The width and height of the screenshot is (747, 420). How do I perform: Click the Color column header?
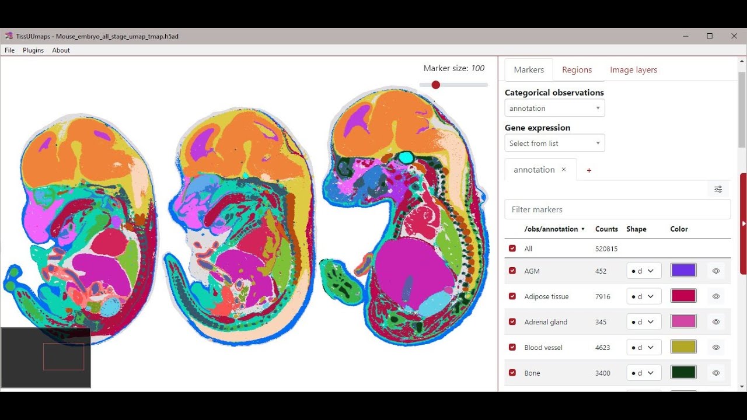(x=679, y=229)
